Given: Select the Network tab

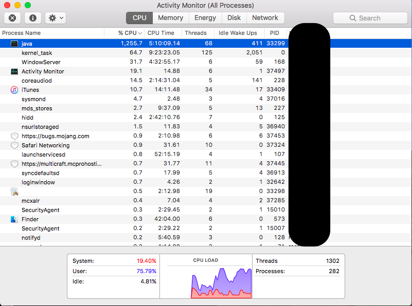Looking at the screenshot, I should point(265,18).
